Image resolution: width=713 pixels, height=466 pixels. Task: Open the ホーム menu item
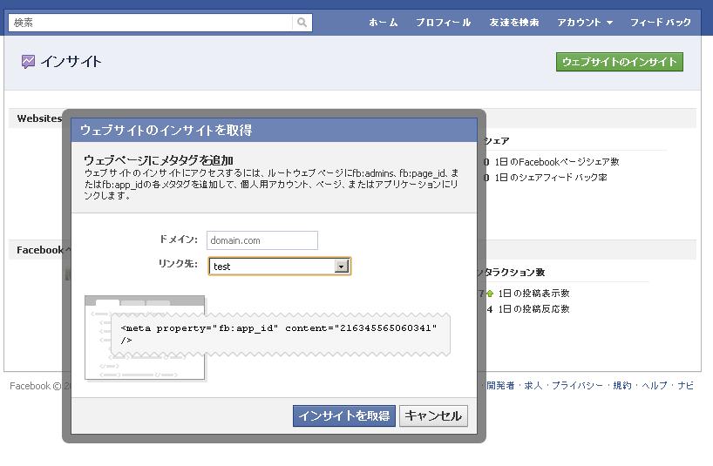coord(383,23)
